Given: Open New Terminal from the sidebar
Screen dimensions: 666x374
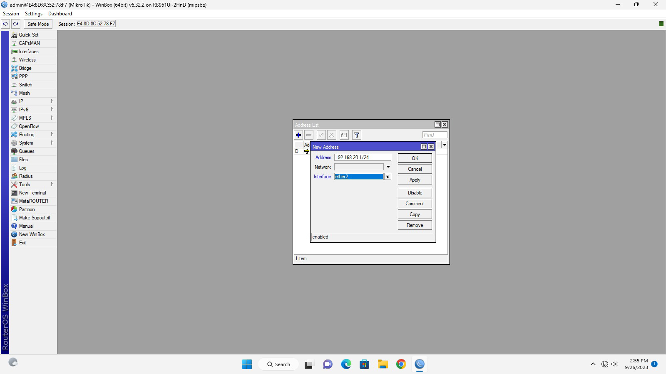Looking at the screenshot, I should [33, 193].
